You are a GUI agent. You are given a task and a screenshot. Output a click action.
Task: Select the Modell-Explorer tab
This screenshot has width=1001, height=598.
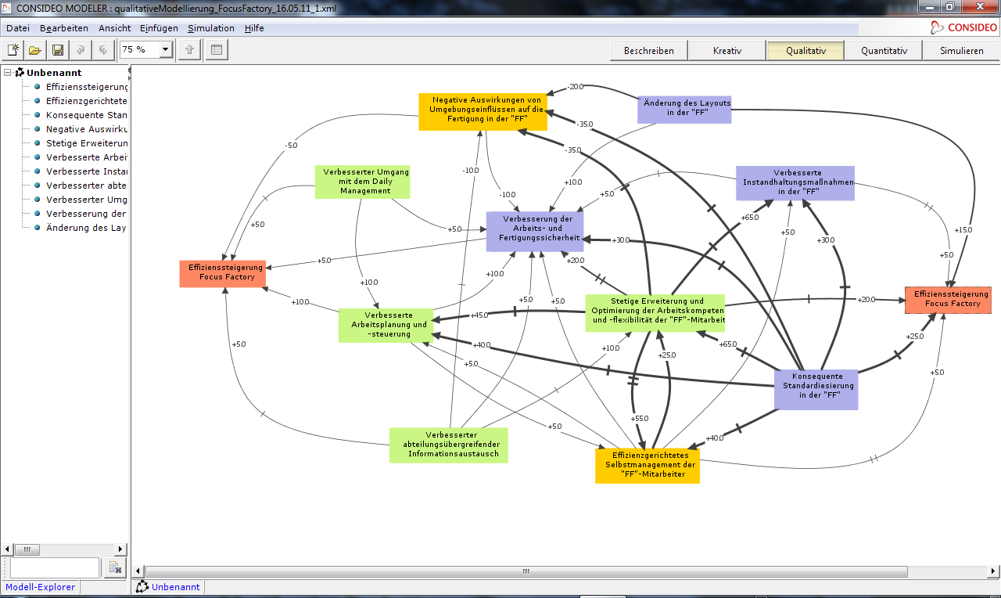[41, 587]
